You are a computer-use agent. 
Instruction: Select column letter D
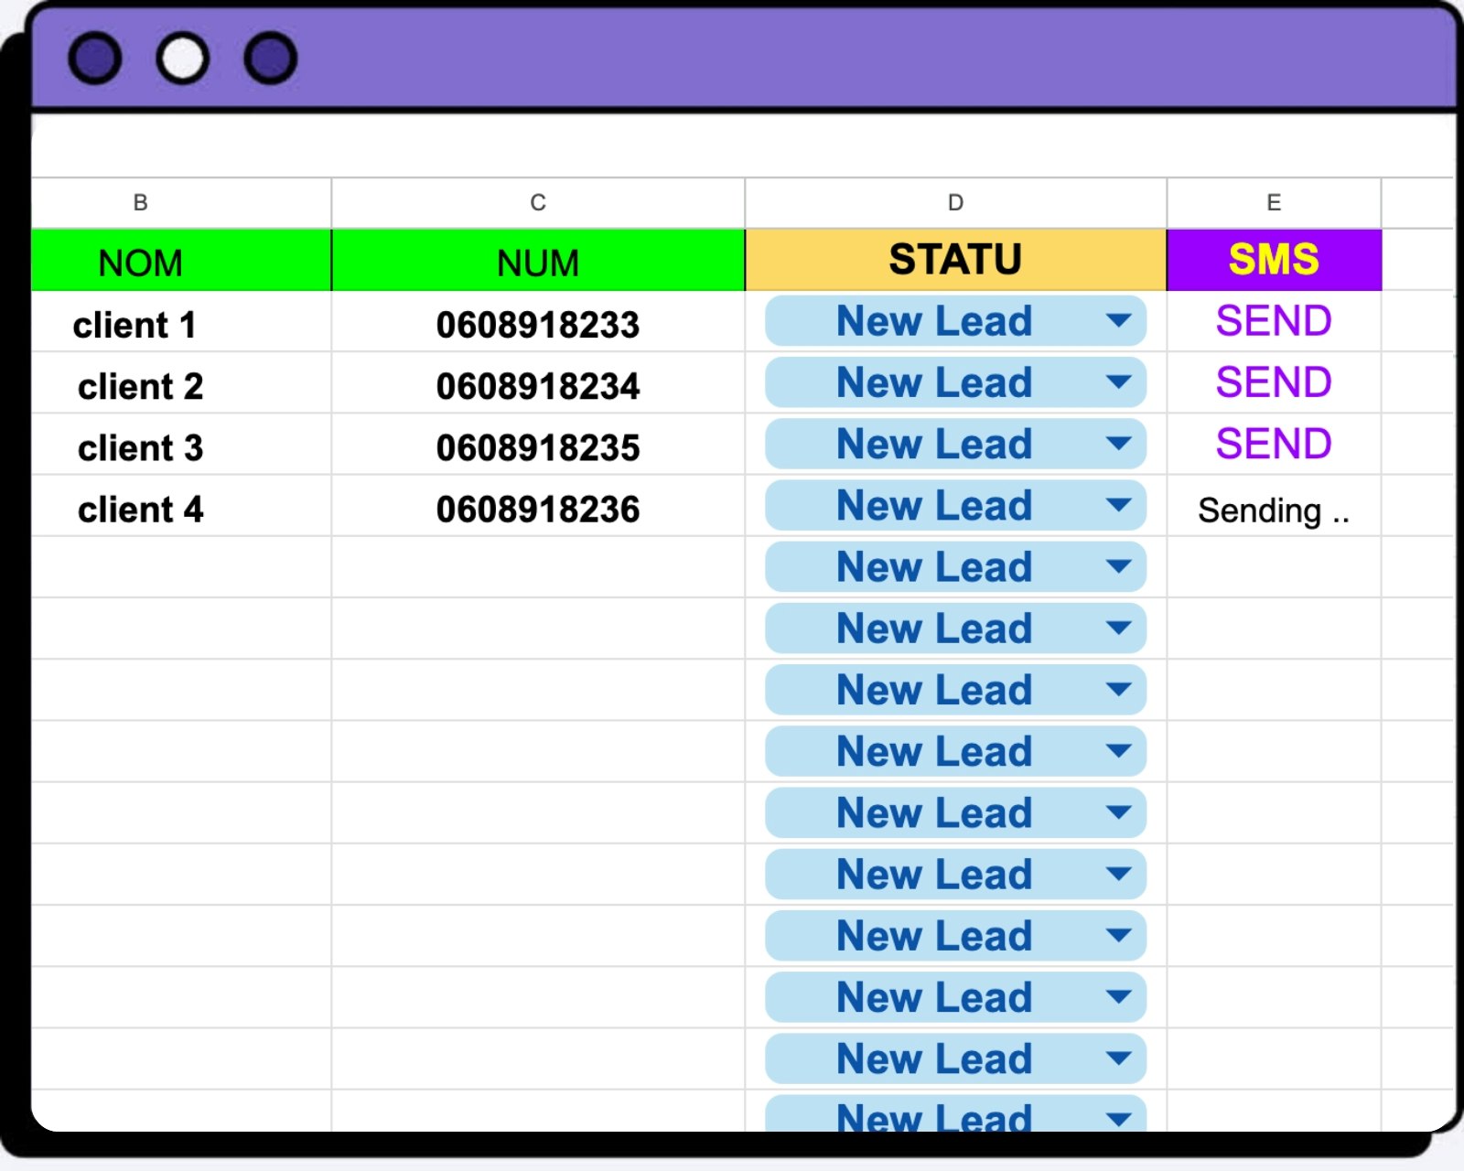point(956,202)
